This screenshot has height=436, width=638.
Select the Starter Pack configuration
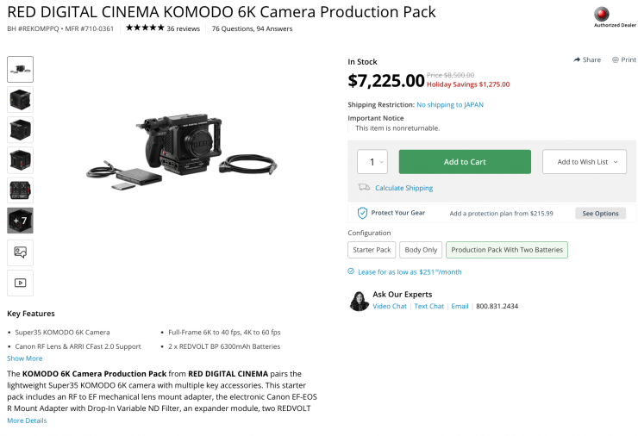pos(372,250)
